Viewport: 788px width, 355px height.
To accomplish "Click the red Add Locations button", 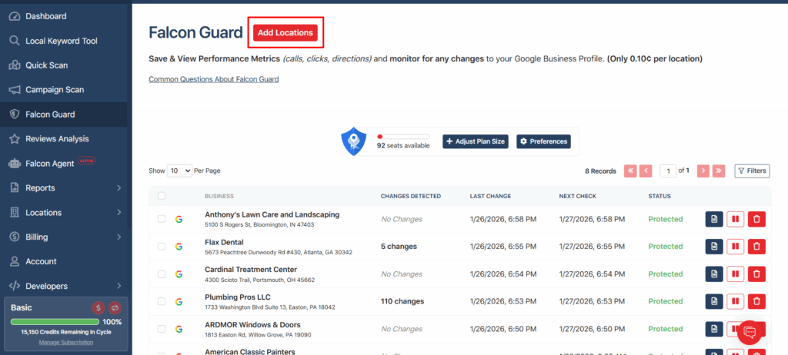I will click(285, 32).
